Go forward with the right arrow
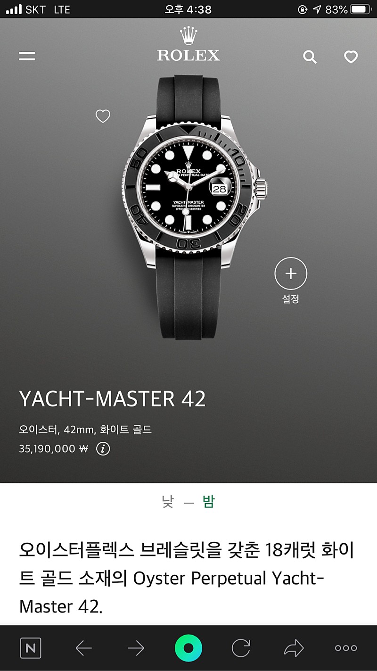Viewport: 377px width, 671px height. 136,649
